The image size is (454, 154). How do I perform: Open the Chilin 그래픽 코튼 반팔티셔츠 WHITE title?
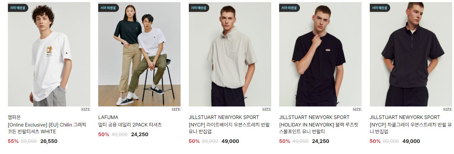click(47, 128)
